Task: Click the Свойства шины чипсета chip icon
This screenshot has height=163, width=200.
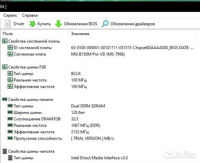Action: [x=5, y=151]
